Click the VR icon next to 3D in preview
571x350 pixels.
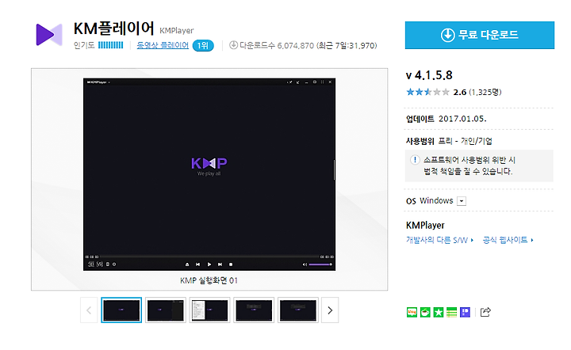[x=99, y=264]
